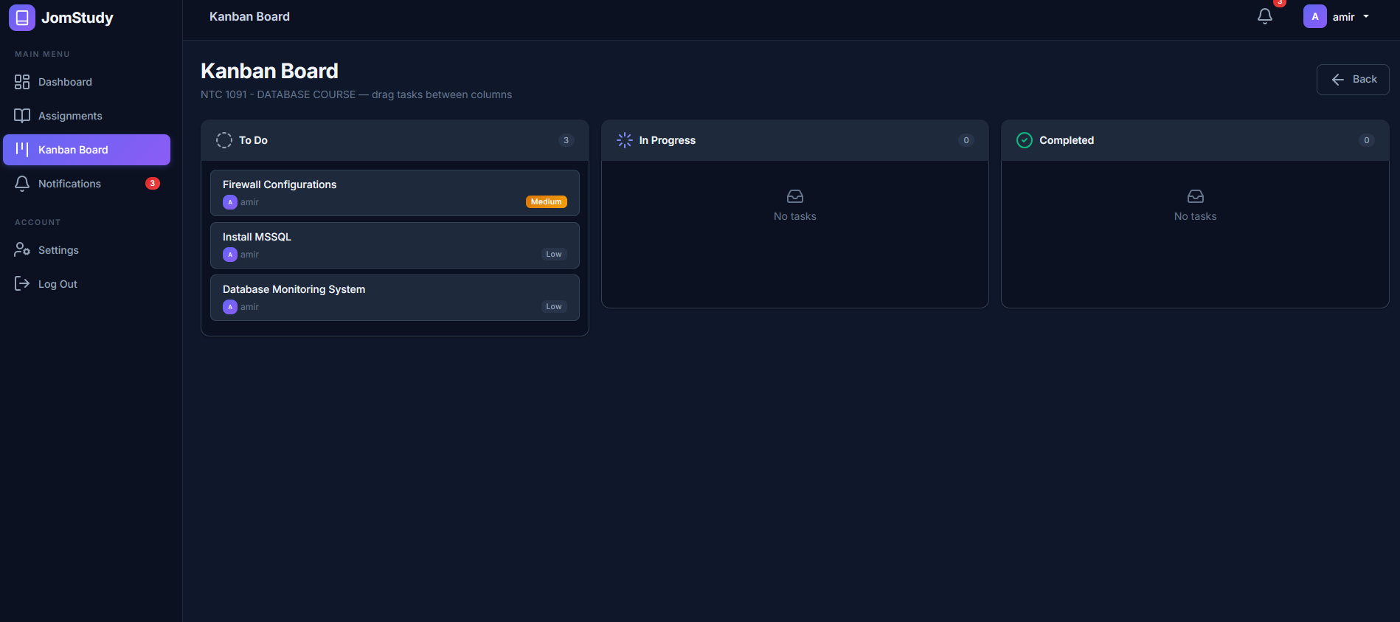The width and height of the screenshot is (1400, 622).
Task: Click the Completed column empty inbox icon
Action: pyautogui.click(x=1196, y=196)
